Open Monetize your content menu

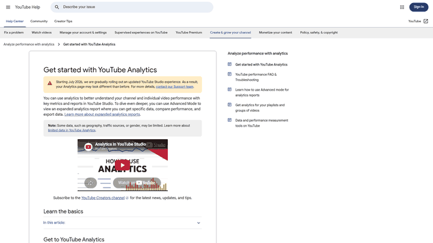(275, 32)
